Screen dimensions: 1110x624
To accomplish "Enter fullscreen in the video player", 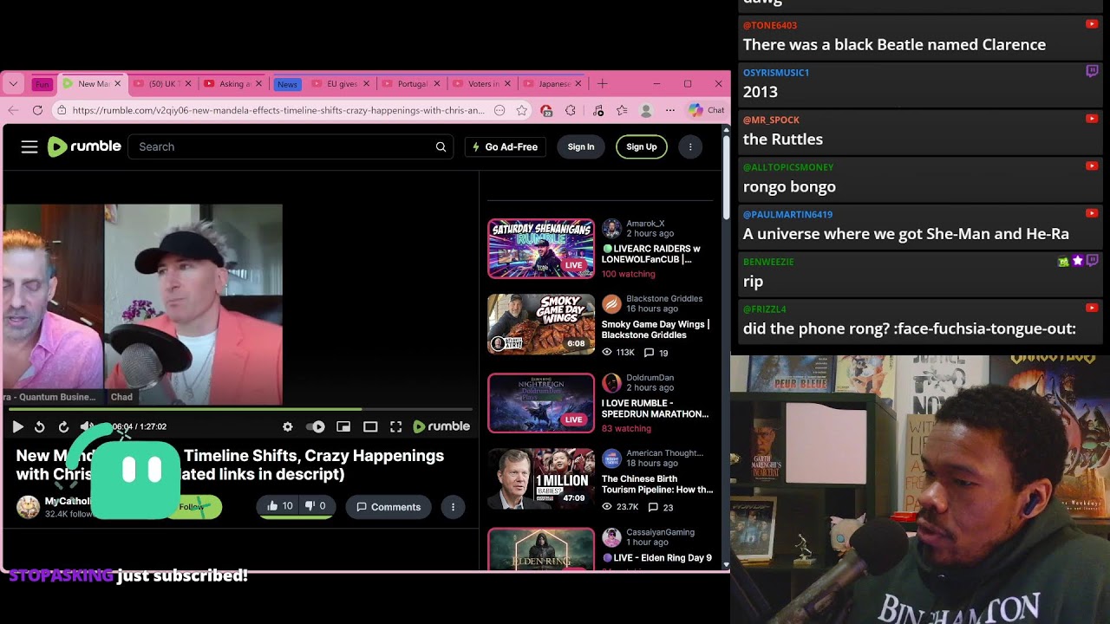I will point(396,426).
